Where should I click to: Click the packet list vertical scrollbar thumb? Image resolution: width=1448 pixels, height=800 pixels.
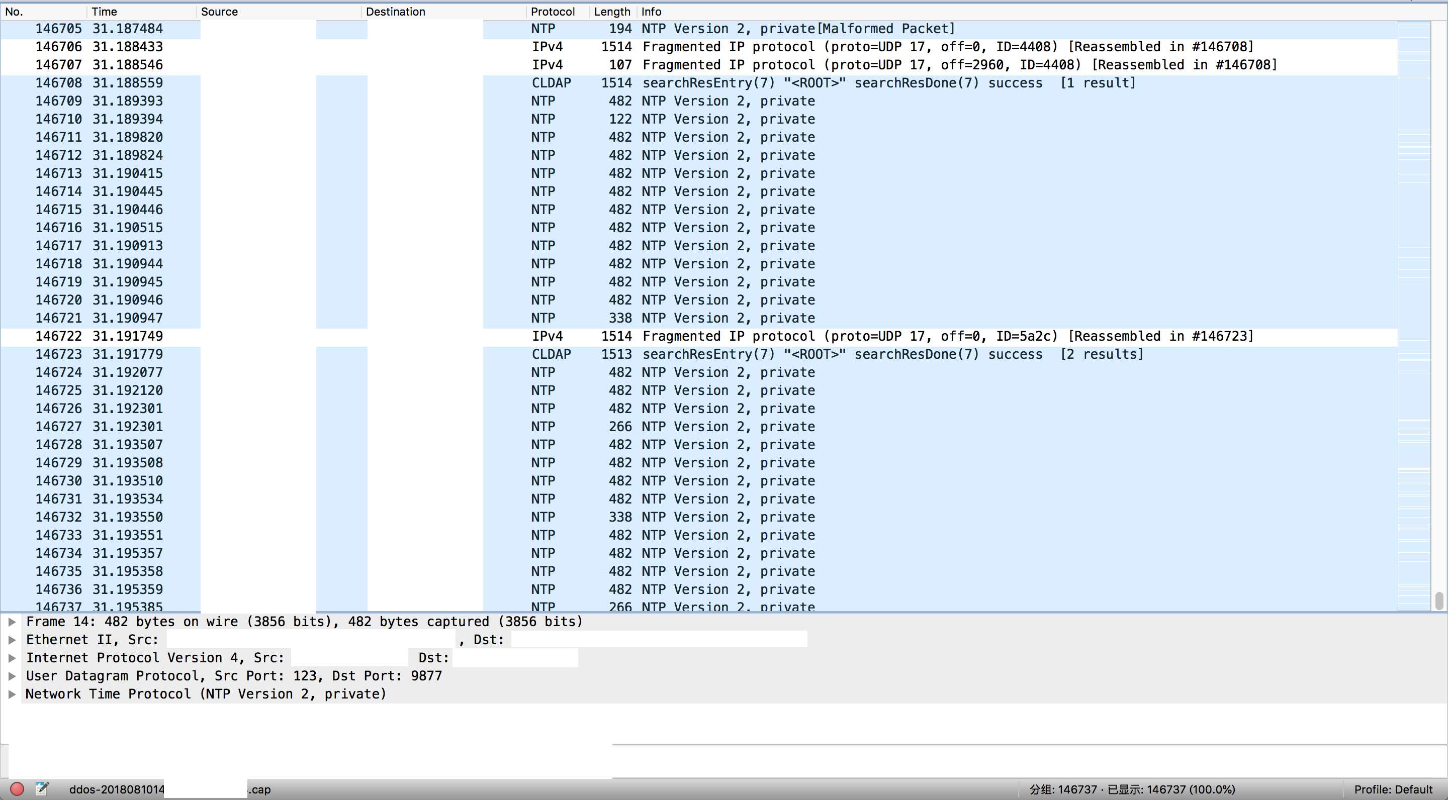(x=1438, y=600)
